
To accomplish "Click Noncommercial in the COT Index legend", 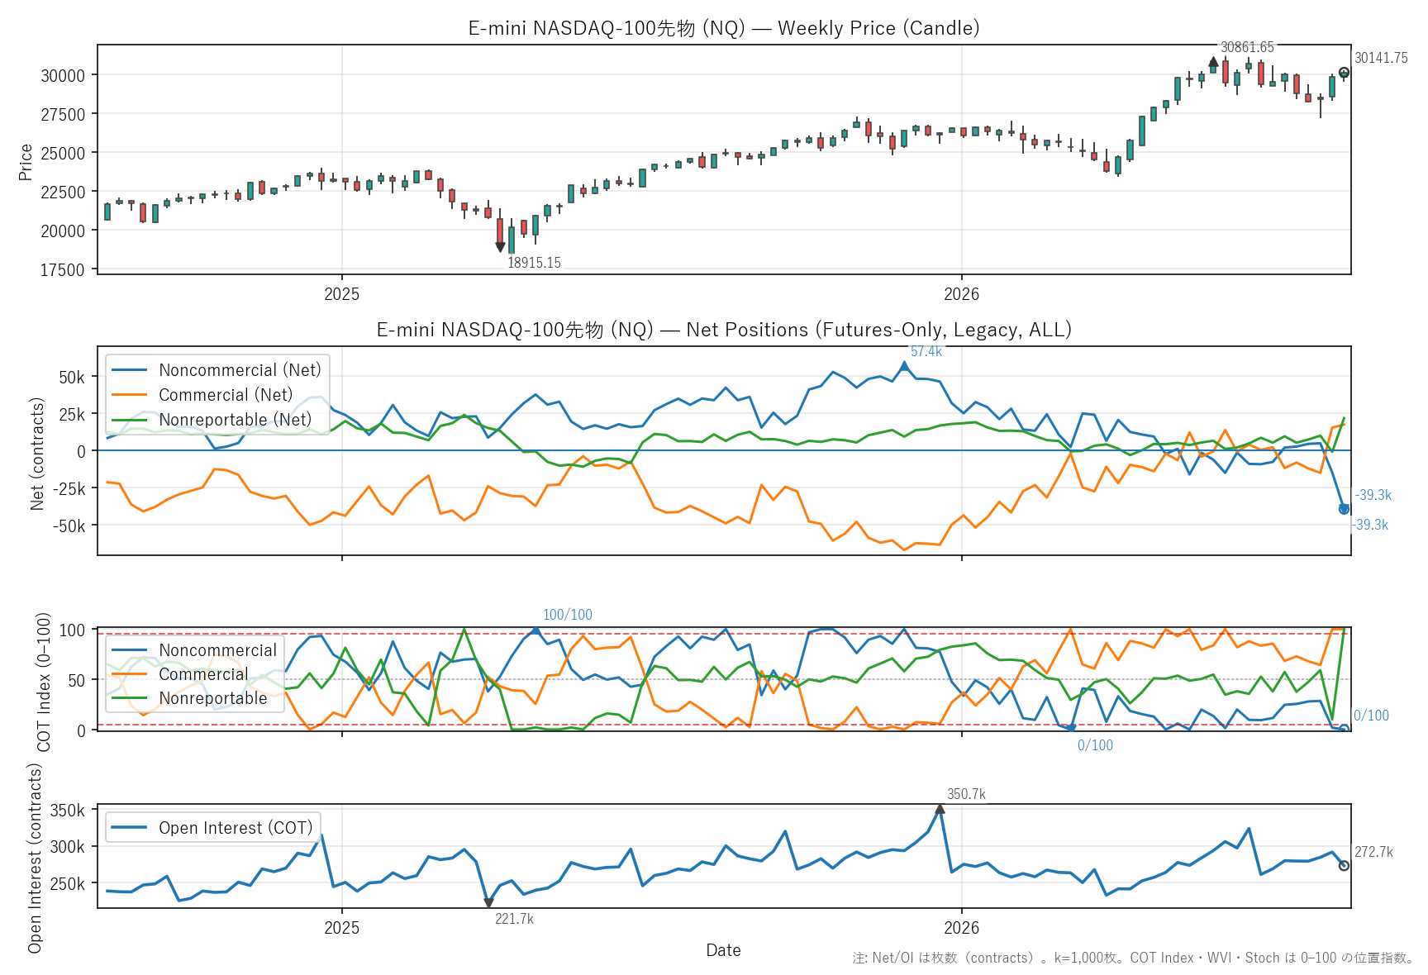I will (x=218, y=650).
